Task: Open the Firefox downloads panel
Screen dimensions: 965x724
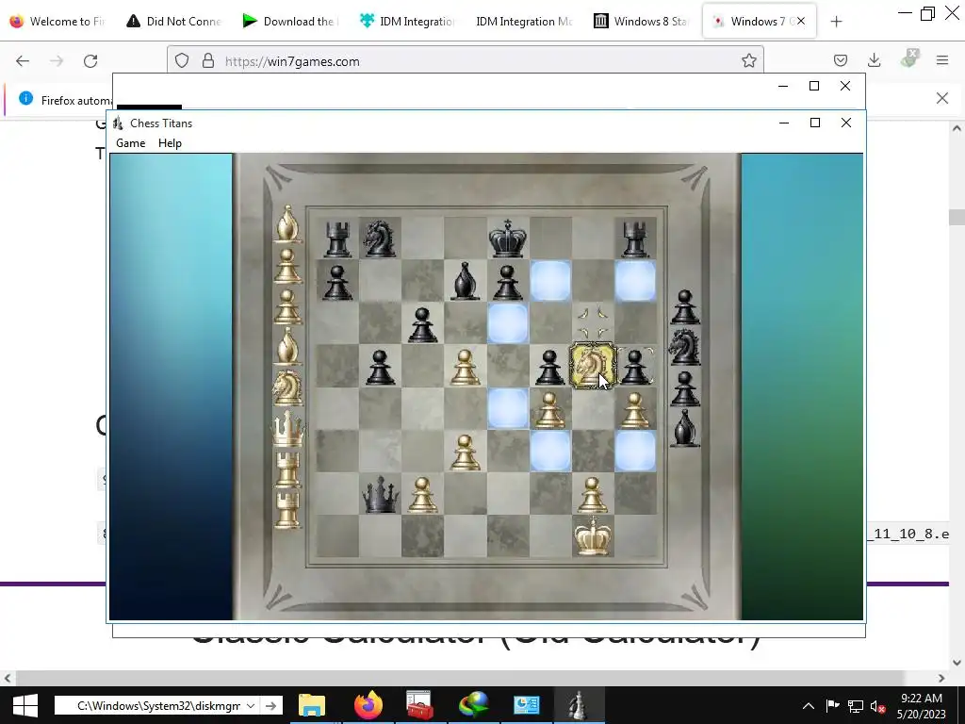Action: [874, 60]
